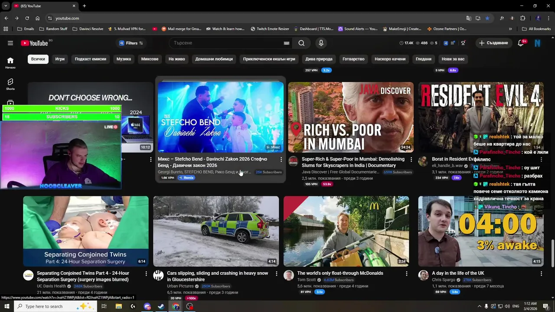
Task: Open options menu for float-through McDonalds video
Action: (x=407, y=274)
